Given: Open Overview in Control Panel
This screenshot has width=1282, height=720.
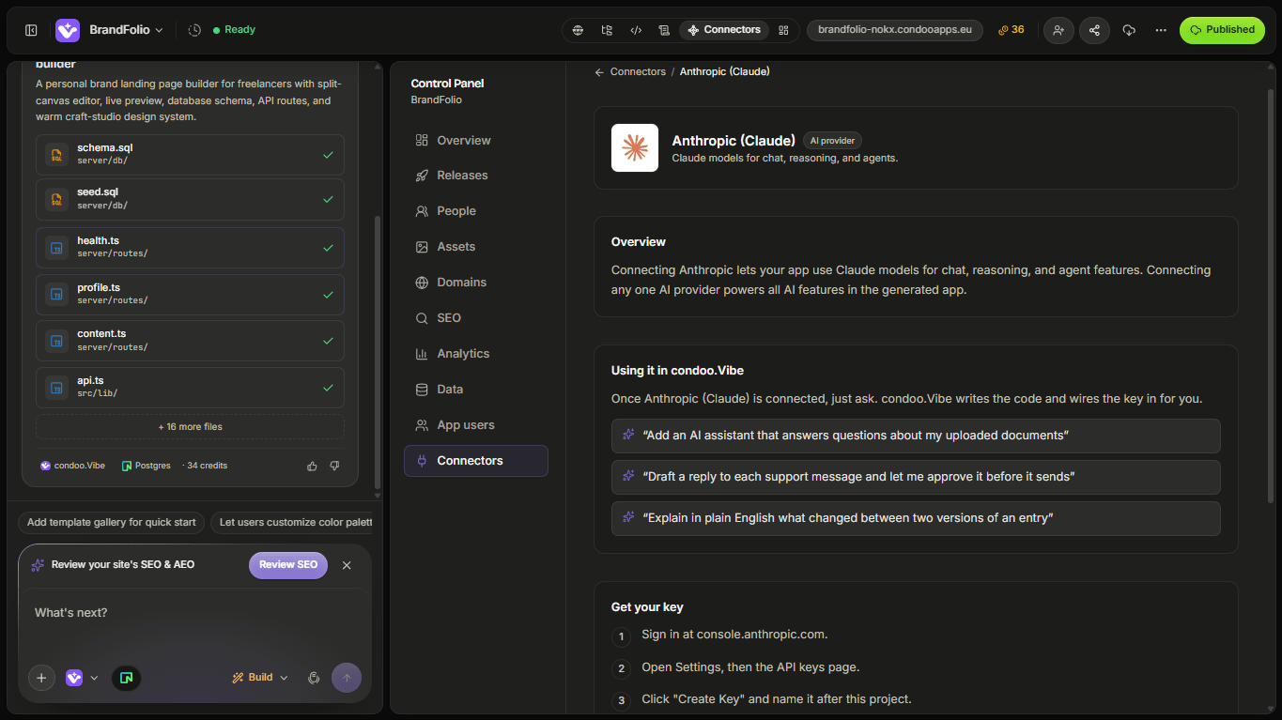Looking at the screenshot, I should (x=476, y=141).
